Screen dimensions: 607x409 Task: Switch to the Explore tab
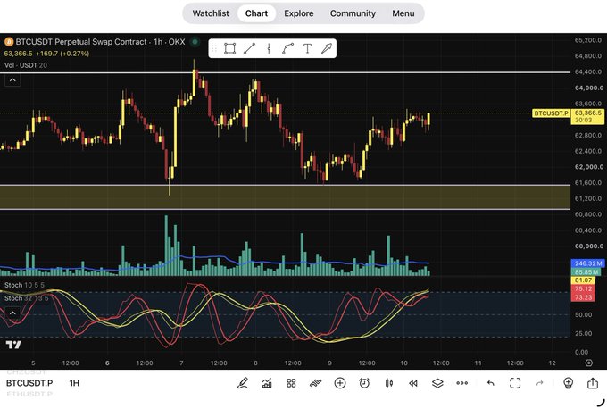pyautogui.click(x=298, y=13)
